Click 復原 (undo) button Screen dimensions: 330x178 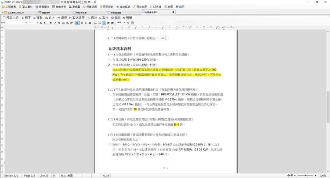click(62, 18)
